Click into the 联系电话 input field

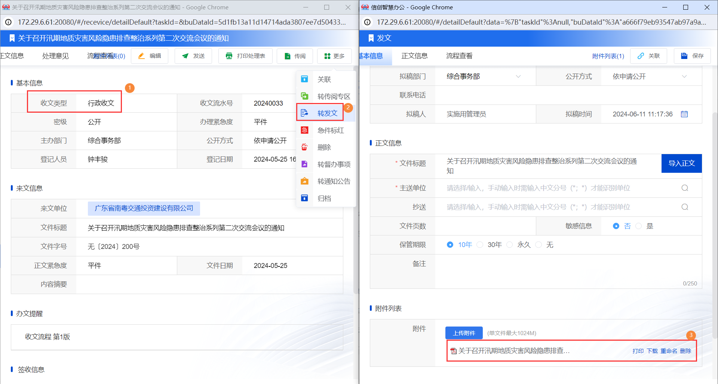568,95
